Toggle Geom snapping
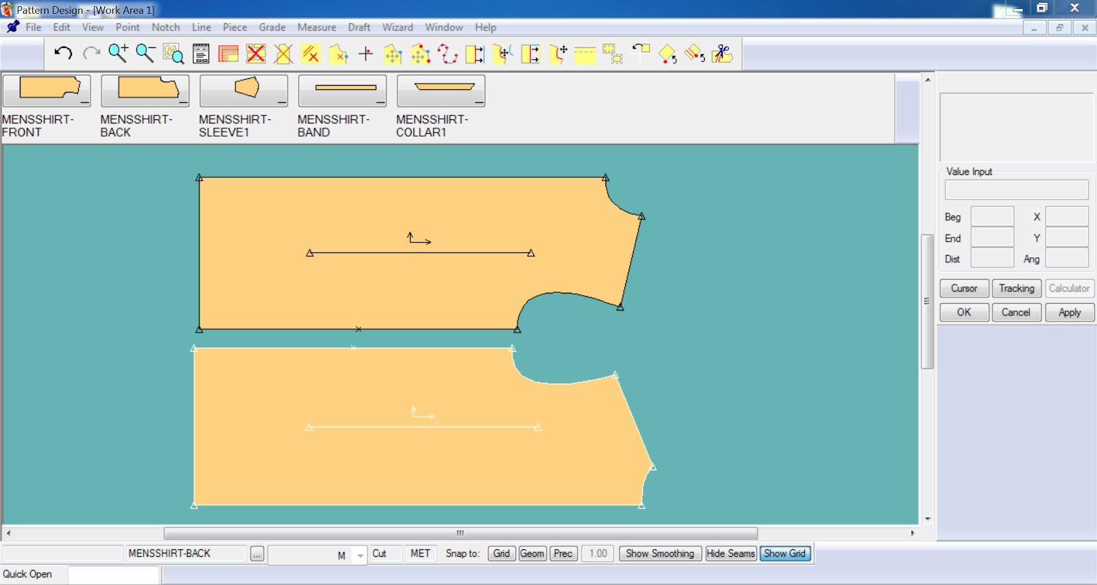This screenshot has height=585, width=1097. (532, 553)
